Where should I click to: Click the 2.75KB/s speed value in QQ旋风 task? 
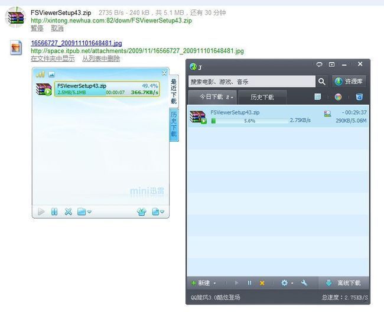click(300, 120)
